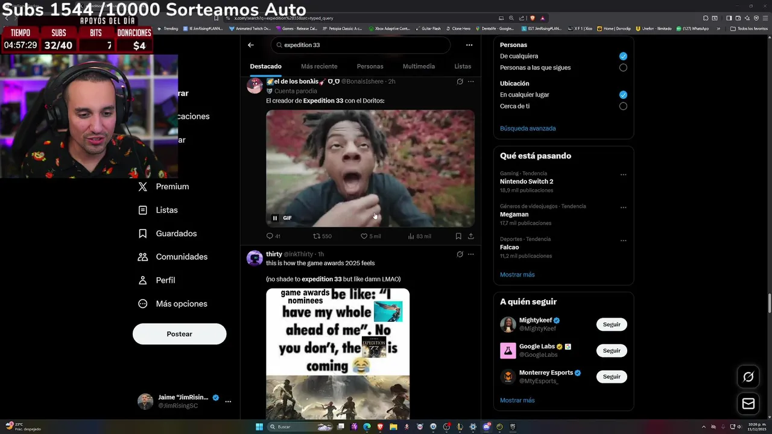Image resolution: width=772 pixels, height=434 pixels.
Task: Select 'Cerca de ti' location filter
Action: pyautogui.click(x=623, y=106)
